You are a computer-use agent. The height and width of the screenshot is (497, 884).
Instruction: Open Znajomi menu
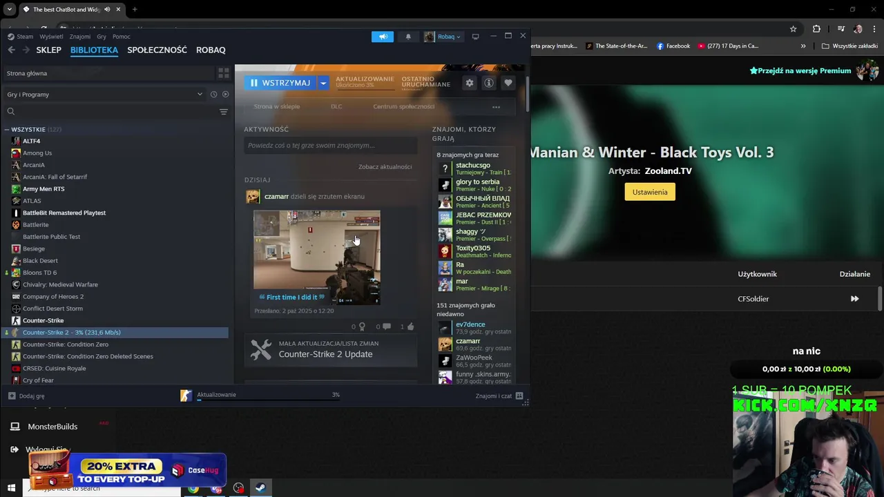coord(79,37)
